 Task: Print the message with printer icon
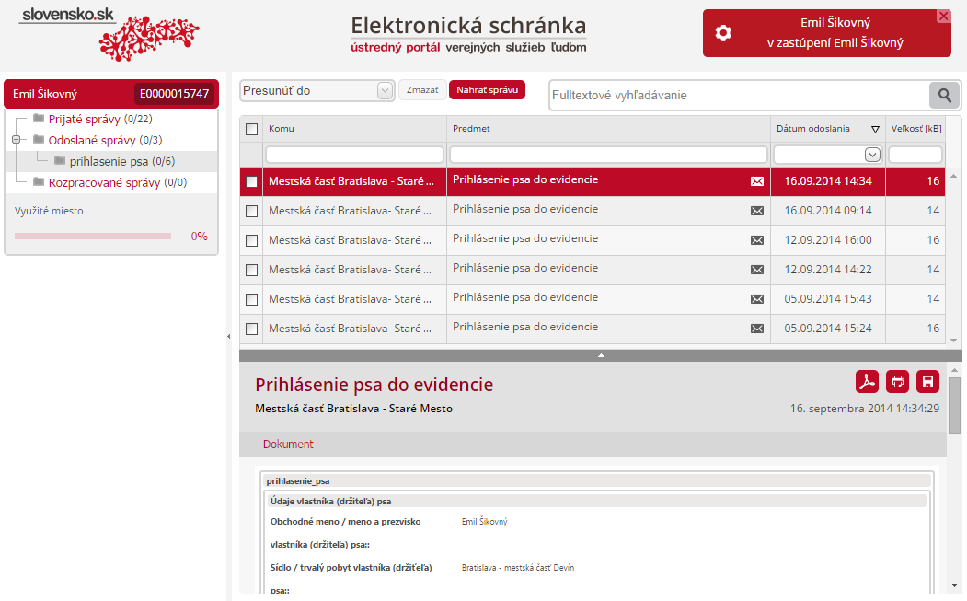click(897, 382)
